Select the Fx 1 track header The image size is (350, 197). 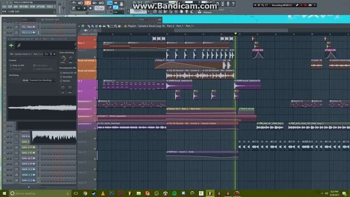coord(87,84)
